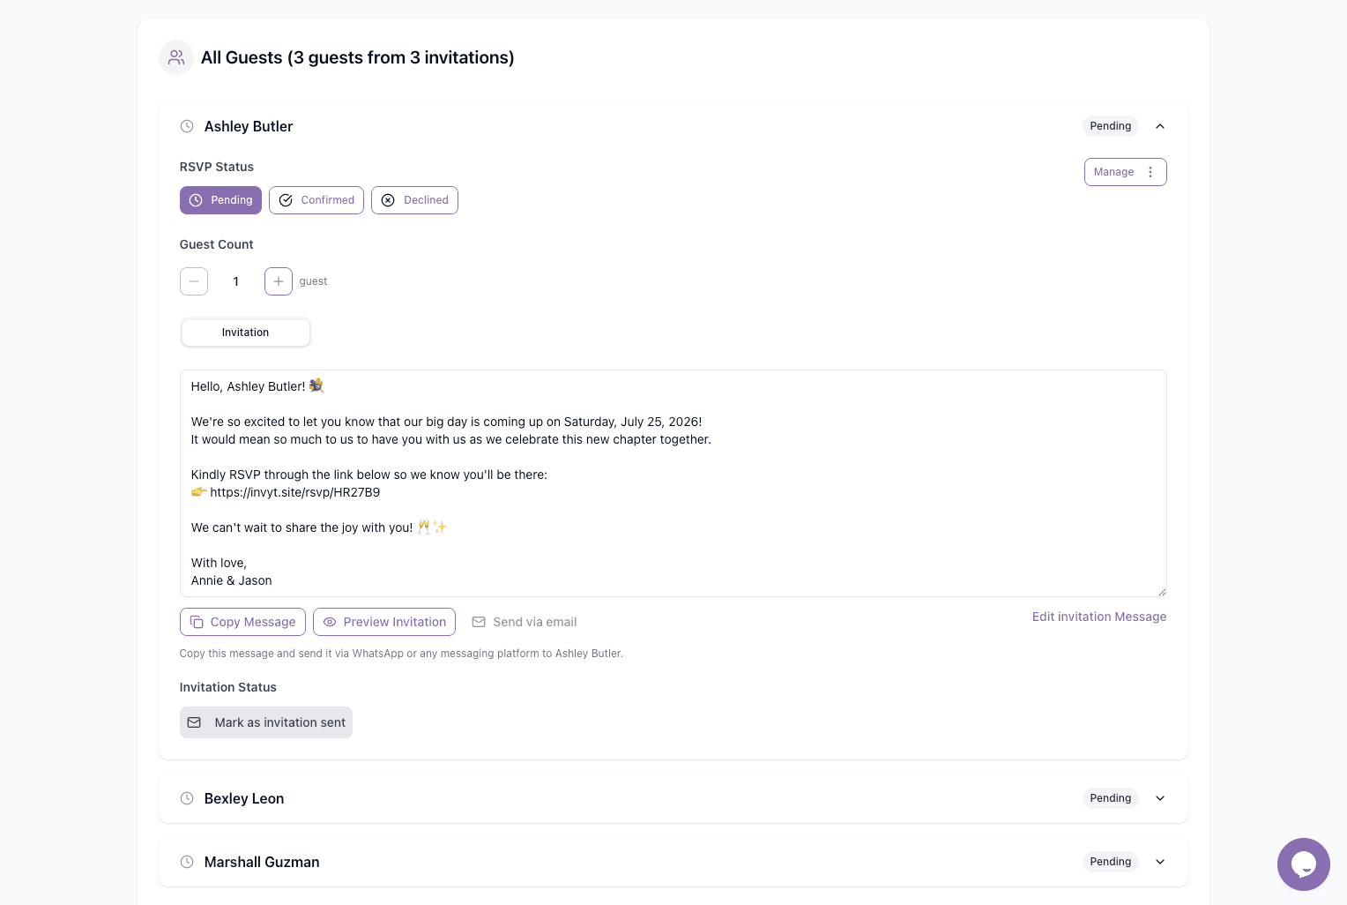Image resolution: width=1347 pixels, height=905 pixels.
Task: Click the clock icon next to Ashley Butler
Action: (187, 126)
